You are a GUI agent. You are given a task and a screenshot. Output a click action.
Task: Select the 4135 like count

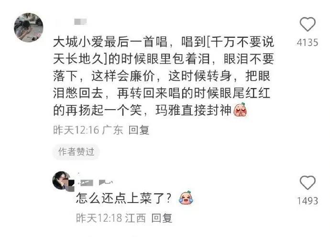point(308,43)
